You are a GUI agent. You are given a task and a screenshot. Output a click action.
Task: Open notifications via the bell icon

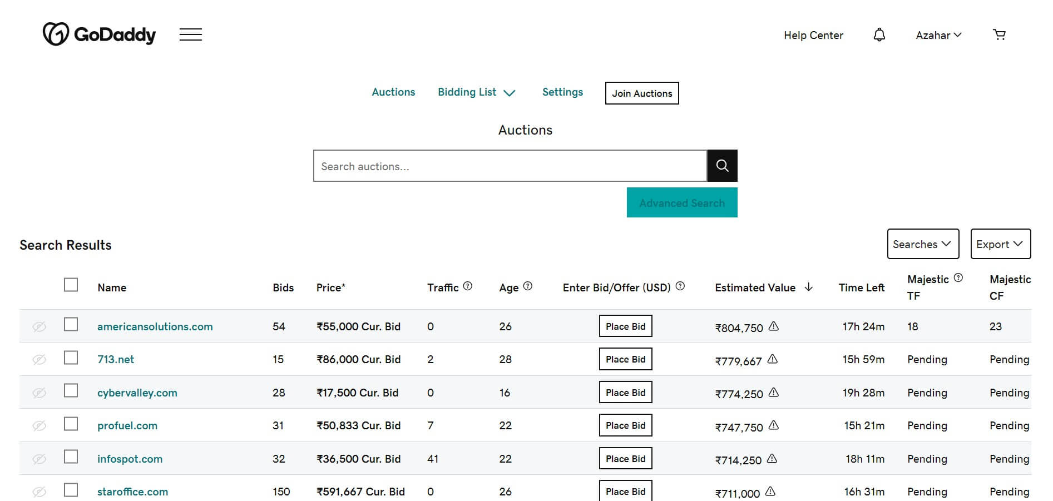[879, 34]
